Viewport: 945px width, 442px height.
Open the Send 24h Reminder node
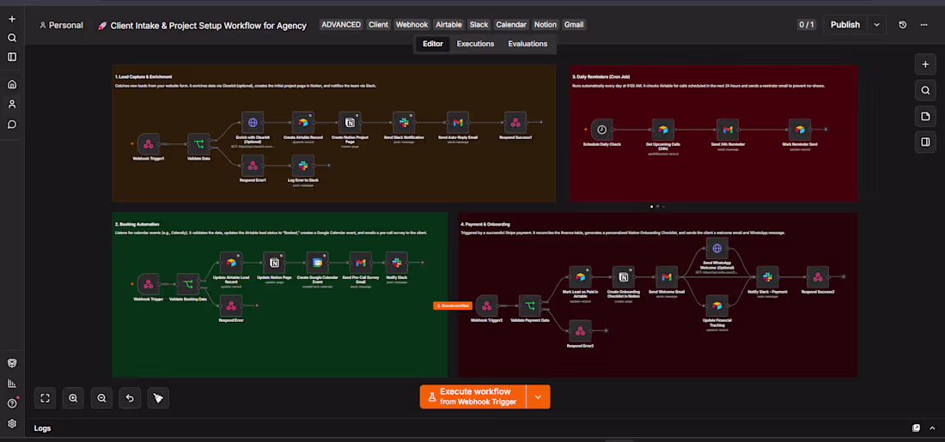coord(728,130)
